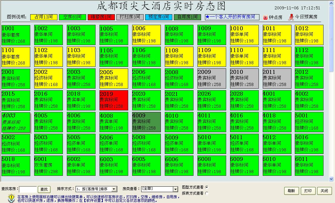Select room 4001 tile
The height and width of the screenshot is (203, 335).
click(x=277, y=100)
